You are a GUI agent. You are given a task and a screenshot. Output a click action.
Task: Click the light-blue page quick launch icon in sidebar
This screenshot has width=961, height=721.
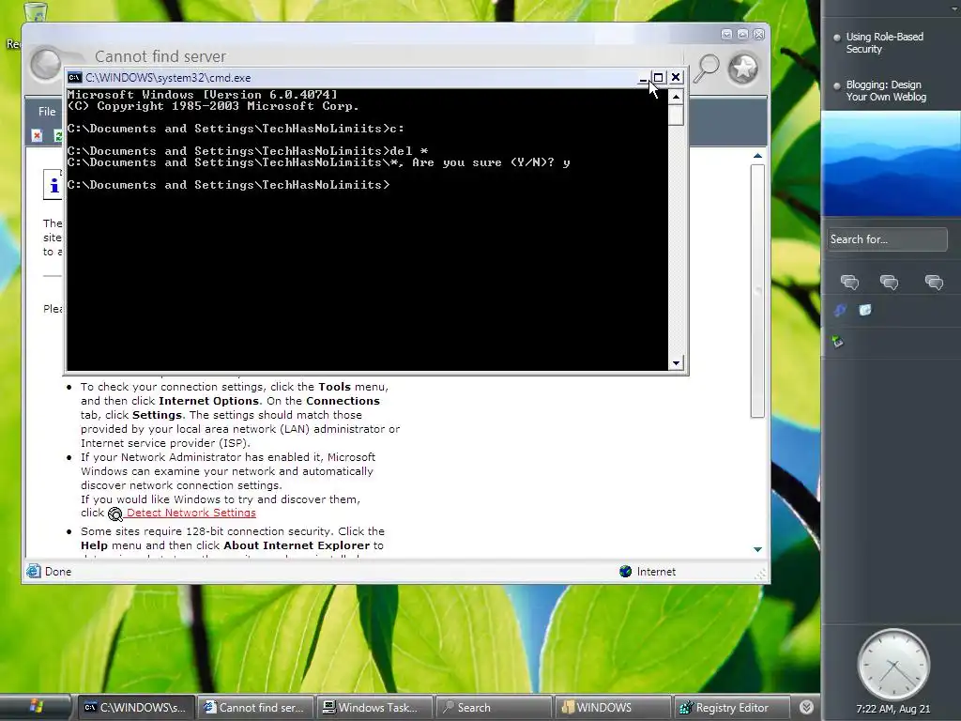click(864, 310)
